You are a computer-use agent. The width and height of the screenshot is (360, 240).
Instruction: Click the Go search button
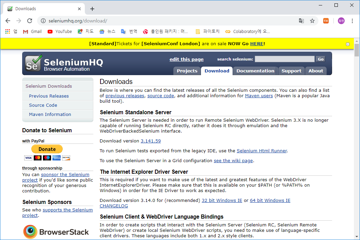coord(320,59)
